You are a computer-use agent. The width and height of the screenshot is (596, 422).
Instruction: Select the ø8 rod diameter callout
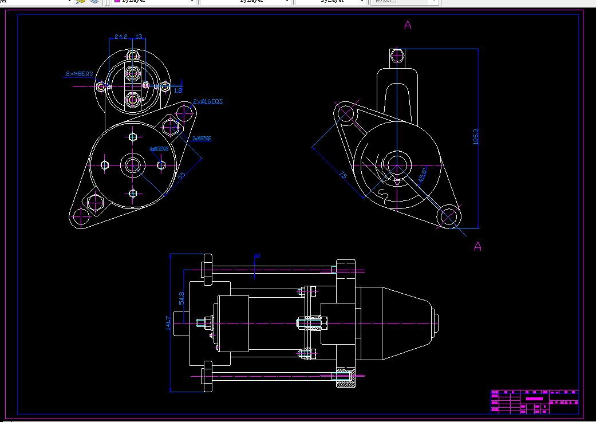click(257, 256)
